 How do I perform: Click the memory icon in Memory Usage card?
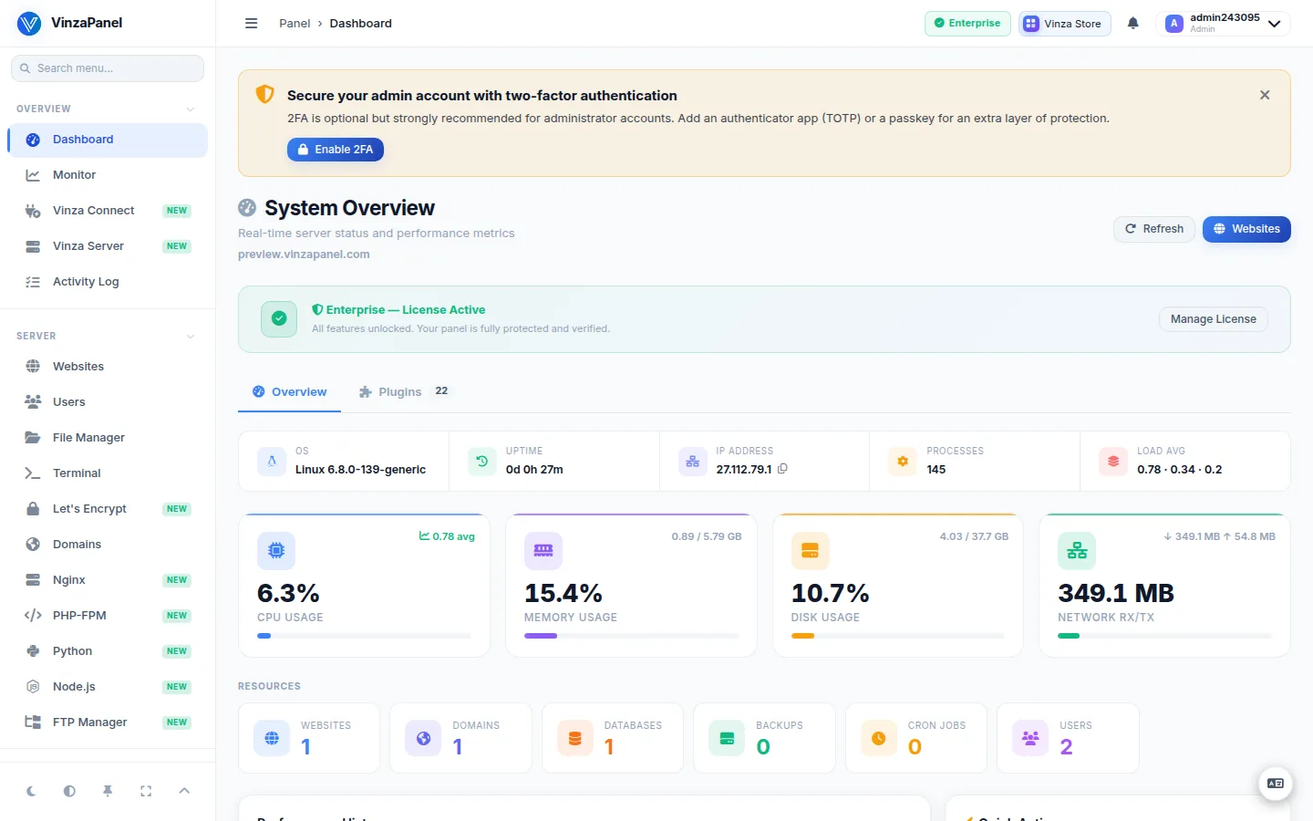pyautogui.click(x=543, y=551)
